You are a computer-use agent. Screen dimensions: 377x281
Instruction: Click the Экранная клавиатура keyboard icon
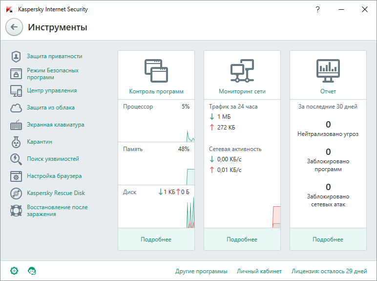[16, 125]
